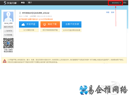Click the daniel_c999 user avatar
The width and height of the screenshot is (129, 97).
(x=8, y=17)
